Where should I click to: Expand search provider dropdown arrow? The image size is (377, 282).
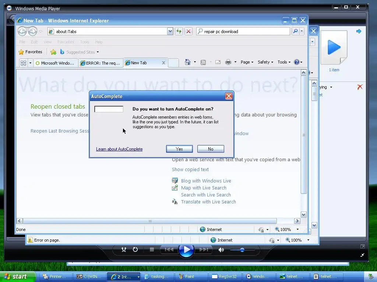302,31
